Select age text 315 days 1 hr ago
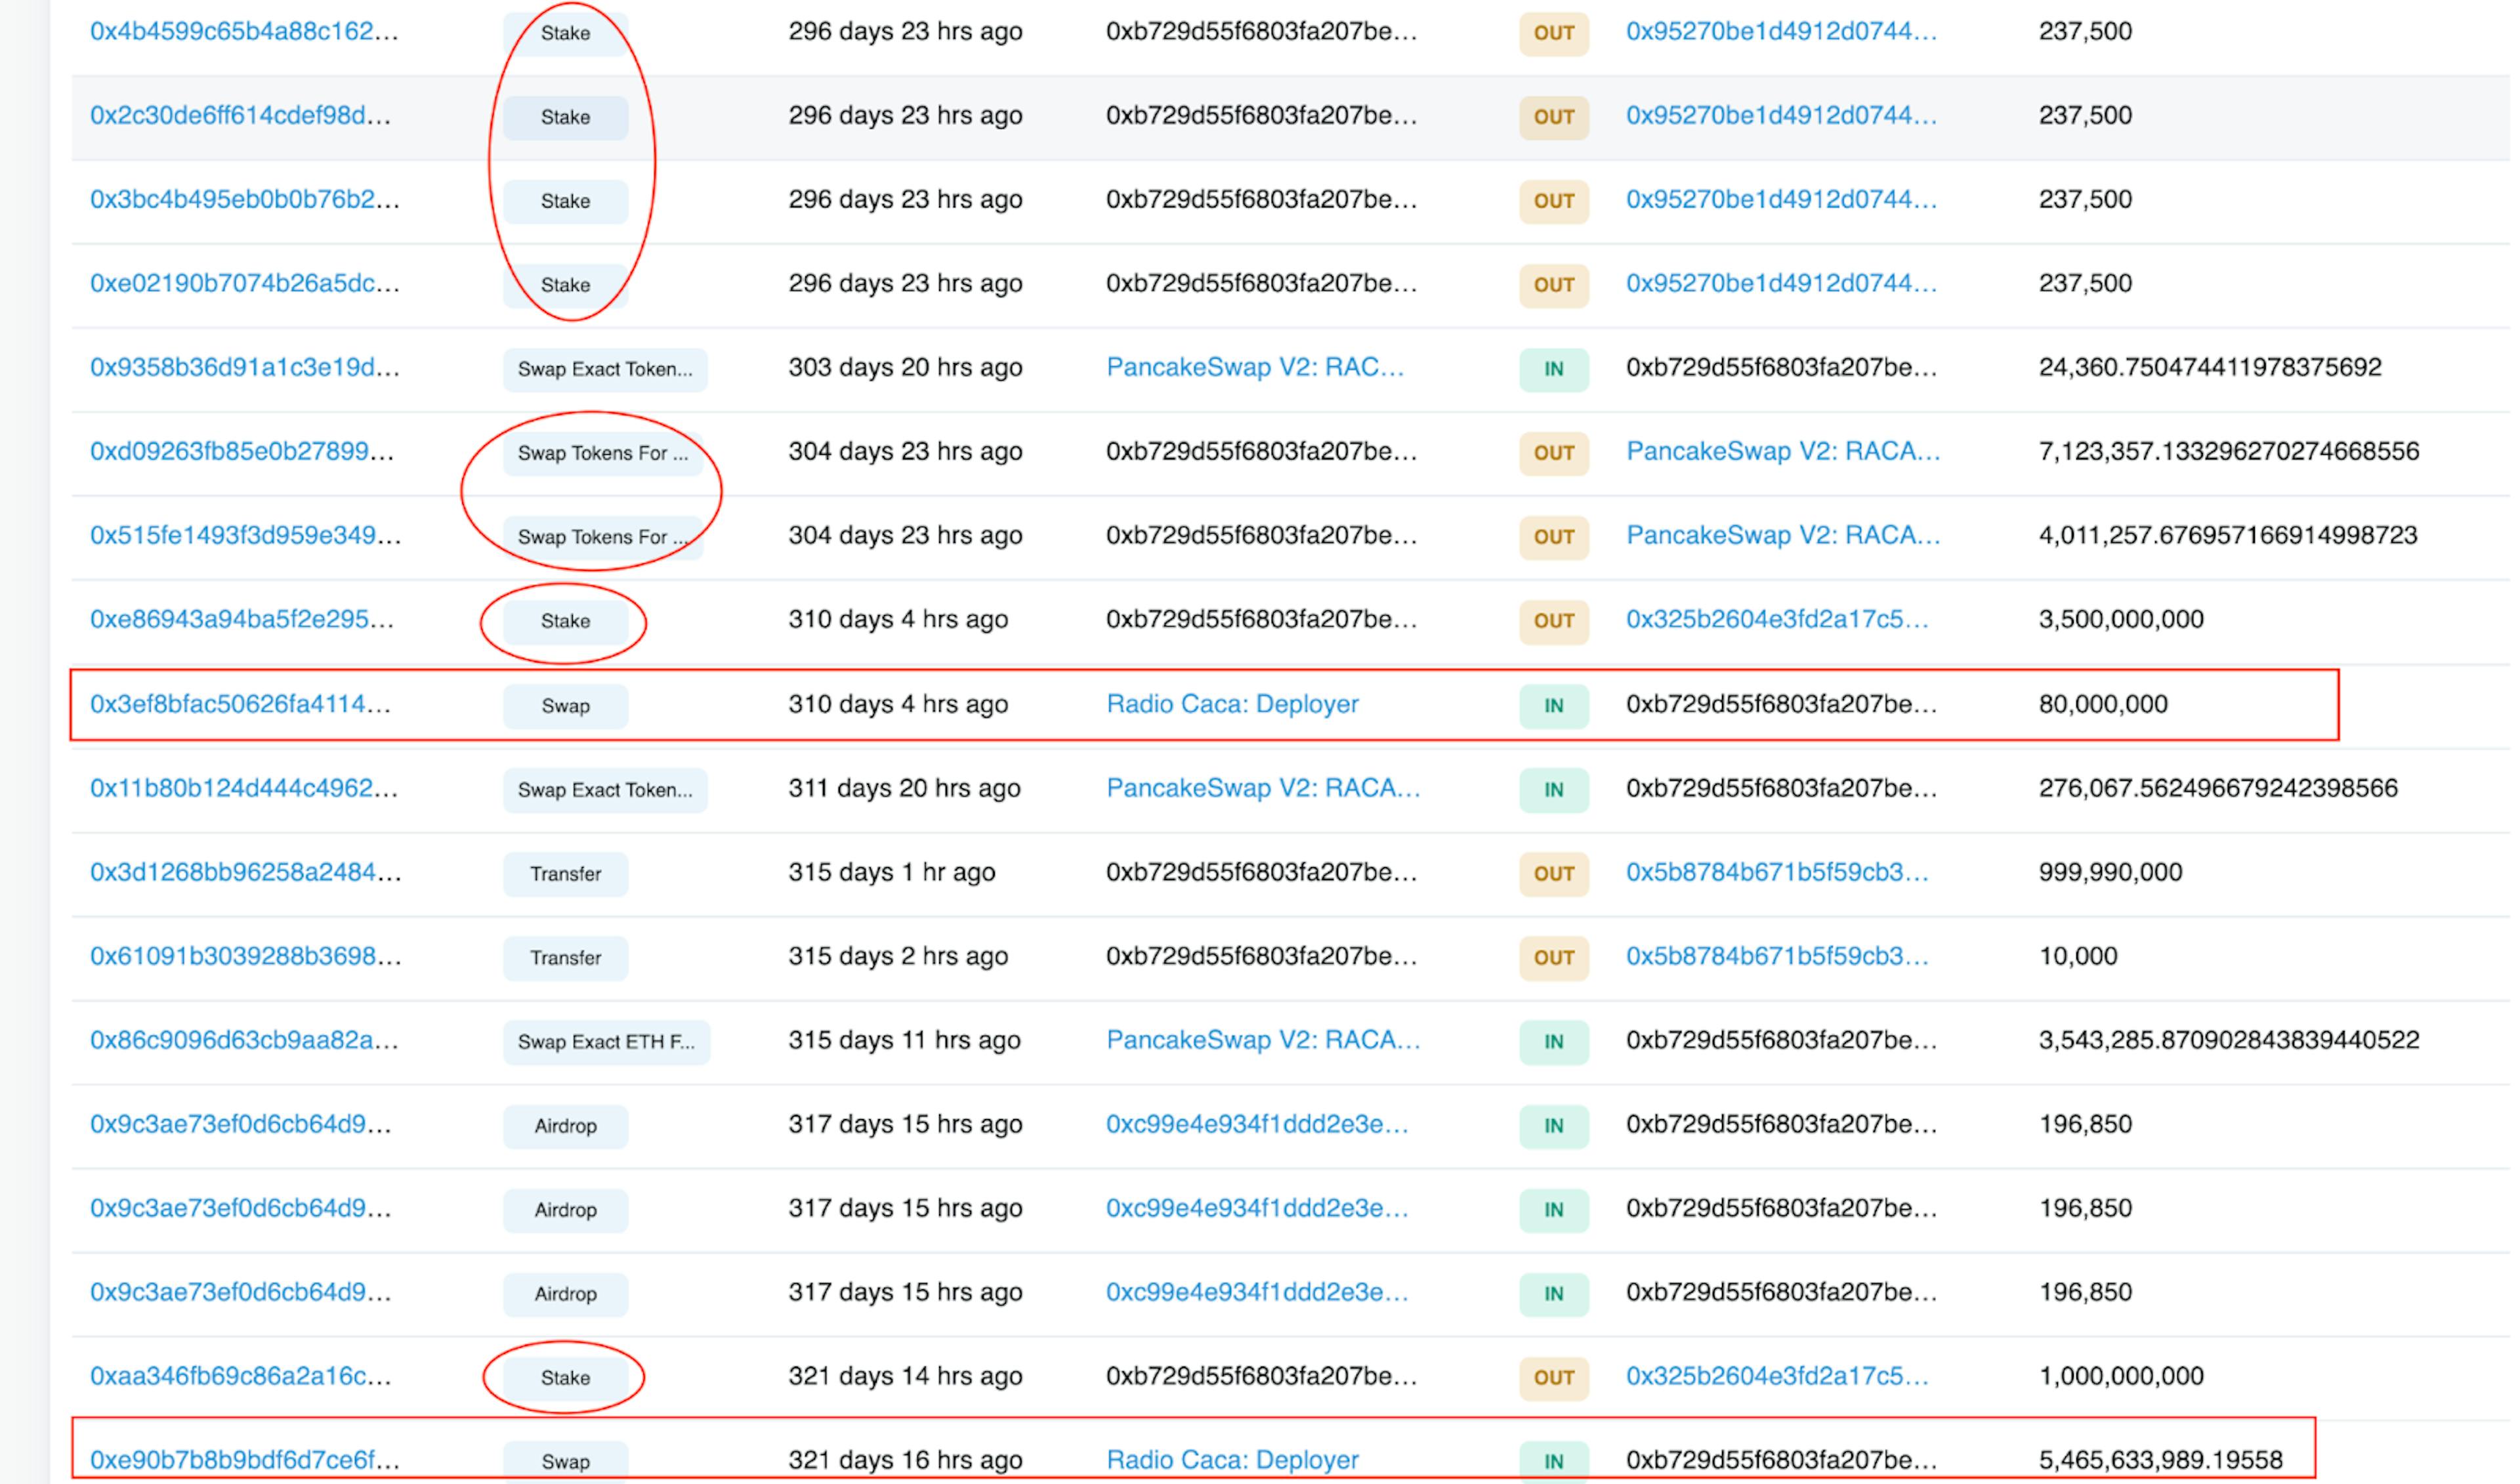2520x1484 pixels. pyautogui.click(x=892, y=873)
